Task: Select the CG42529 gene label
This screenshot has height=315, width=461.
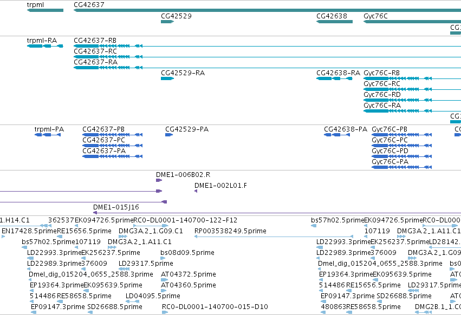Action: (x=176, y=16)
